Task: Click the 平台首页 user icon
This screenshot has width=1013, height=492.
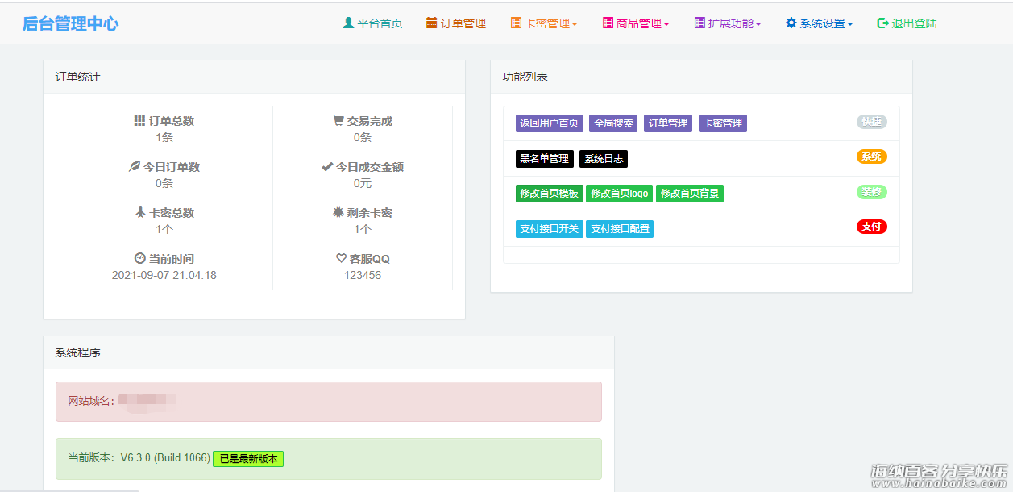Action: pyautogui.click(x=348, y=23)
